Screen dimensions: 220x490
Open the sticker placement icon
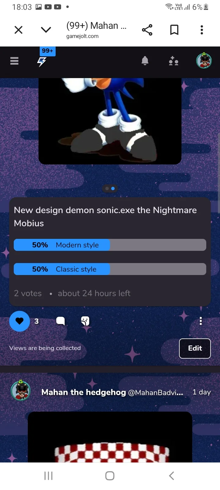coord(85,321)
